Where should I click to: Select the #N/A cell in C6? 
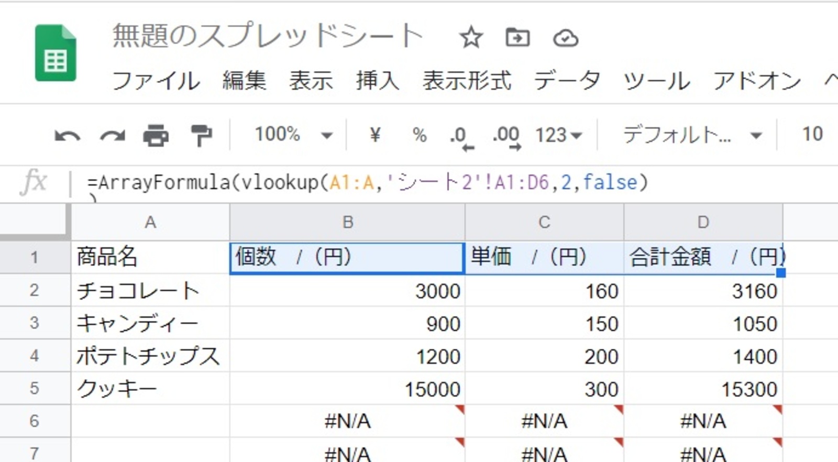point(544,421)
